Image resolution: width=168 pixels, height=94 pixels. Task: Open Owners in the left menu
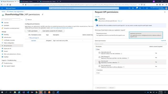pos(6,51)
